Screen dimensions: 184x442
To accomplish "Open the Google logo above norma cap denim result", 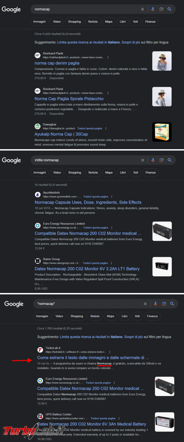I will tap(11, 9).
